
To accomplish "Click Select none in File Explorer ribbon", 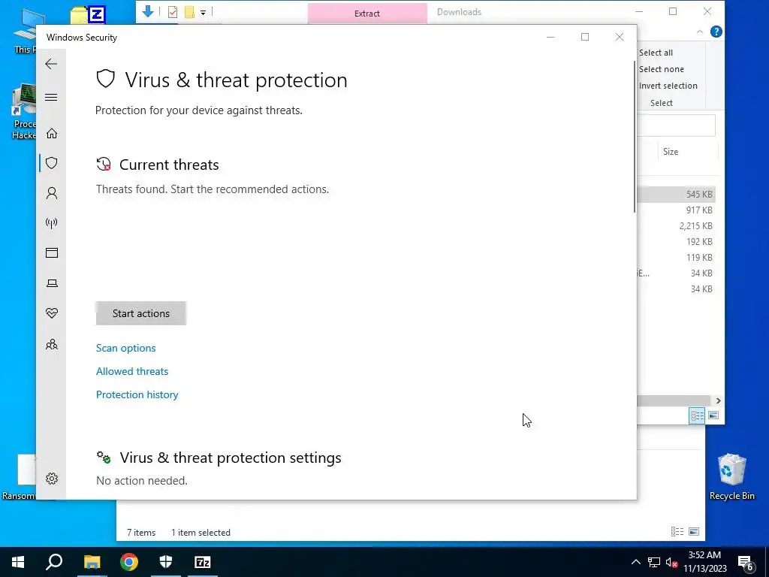I will (x=661, y=69).
